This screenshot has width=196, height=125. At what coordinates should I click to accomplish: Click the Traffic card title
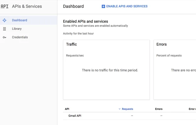[71, 44]
